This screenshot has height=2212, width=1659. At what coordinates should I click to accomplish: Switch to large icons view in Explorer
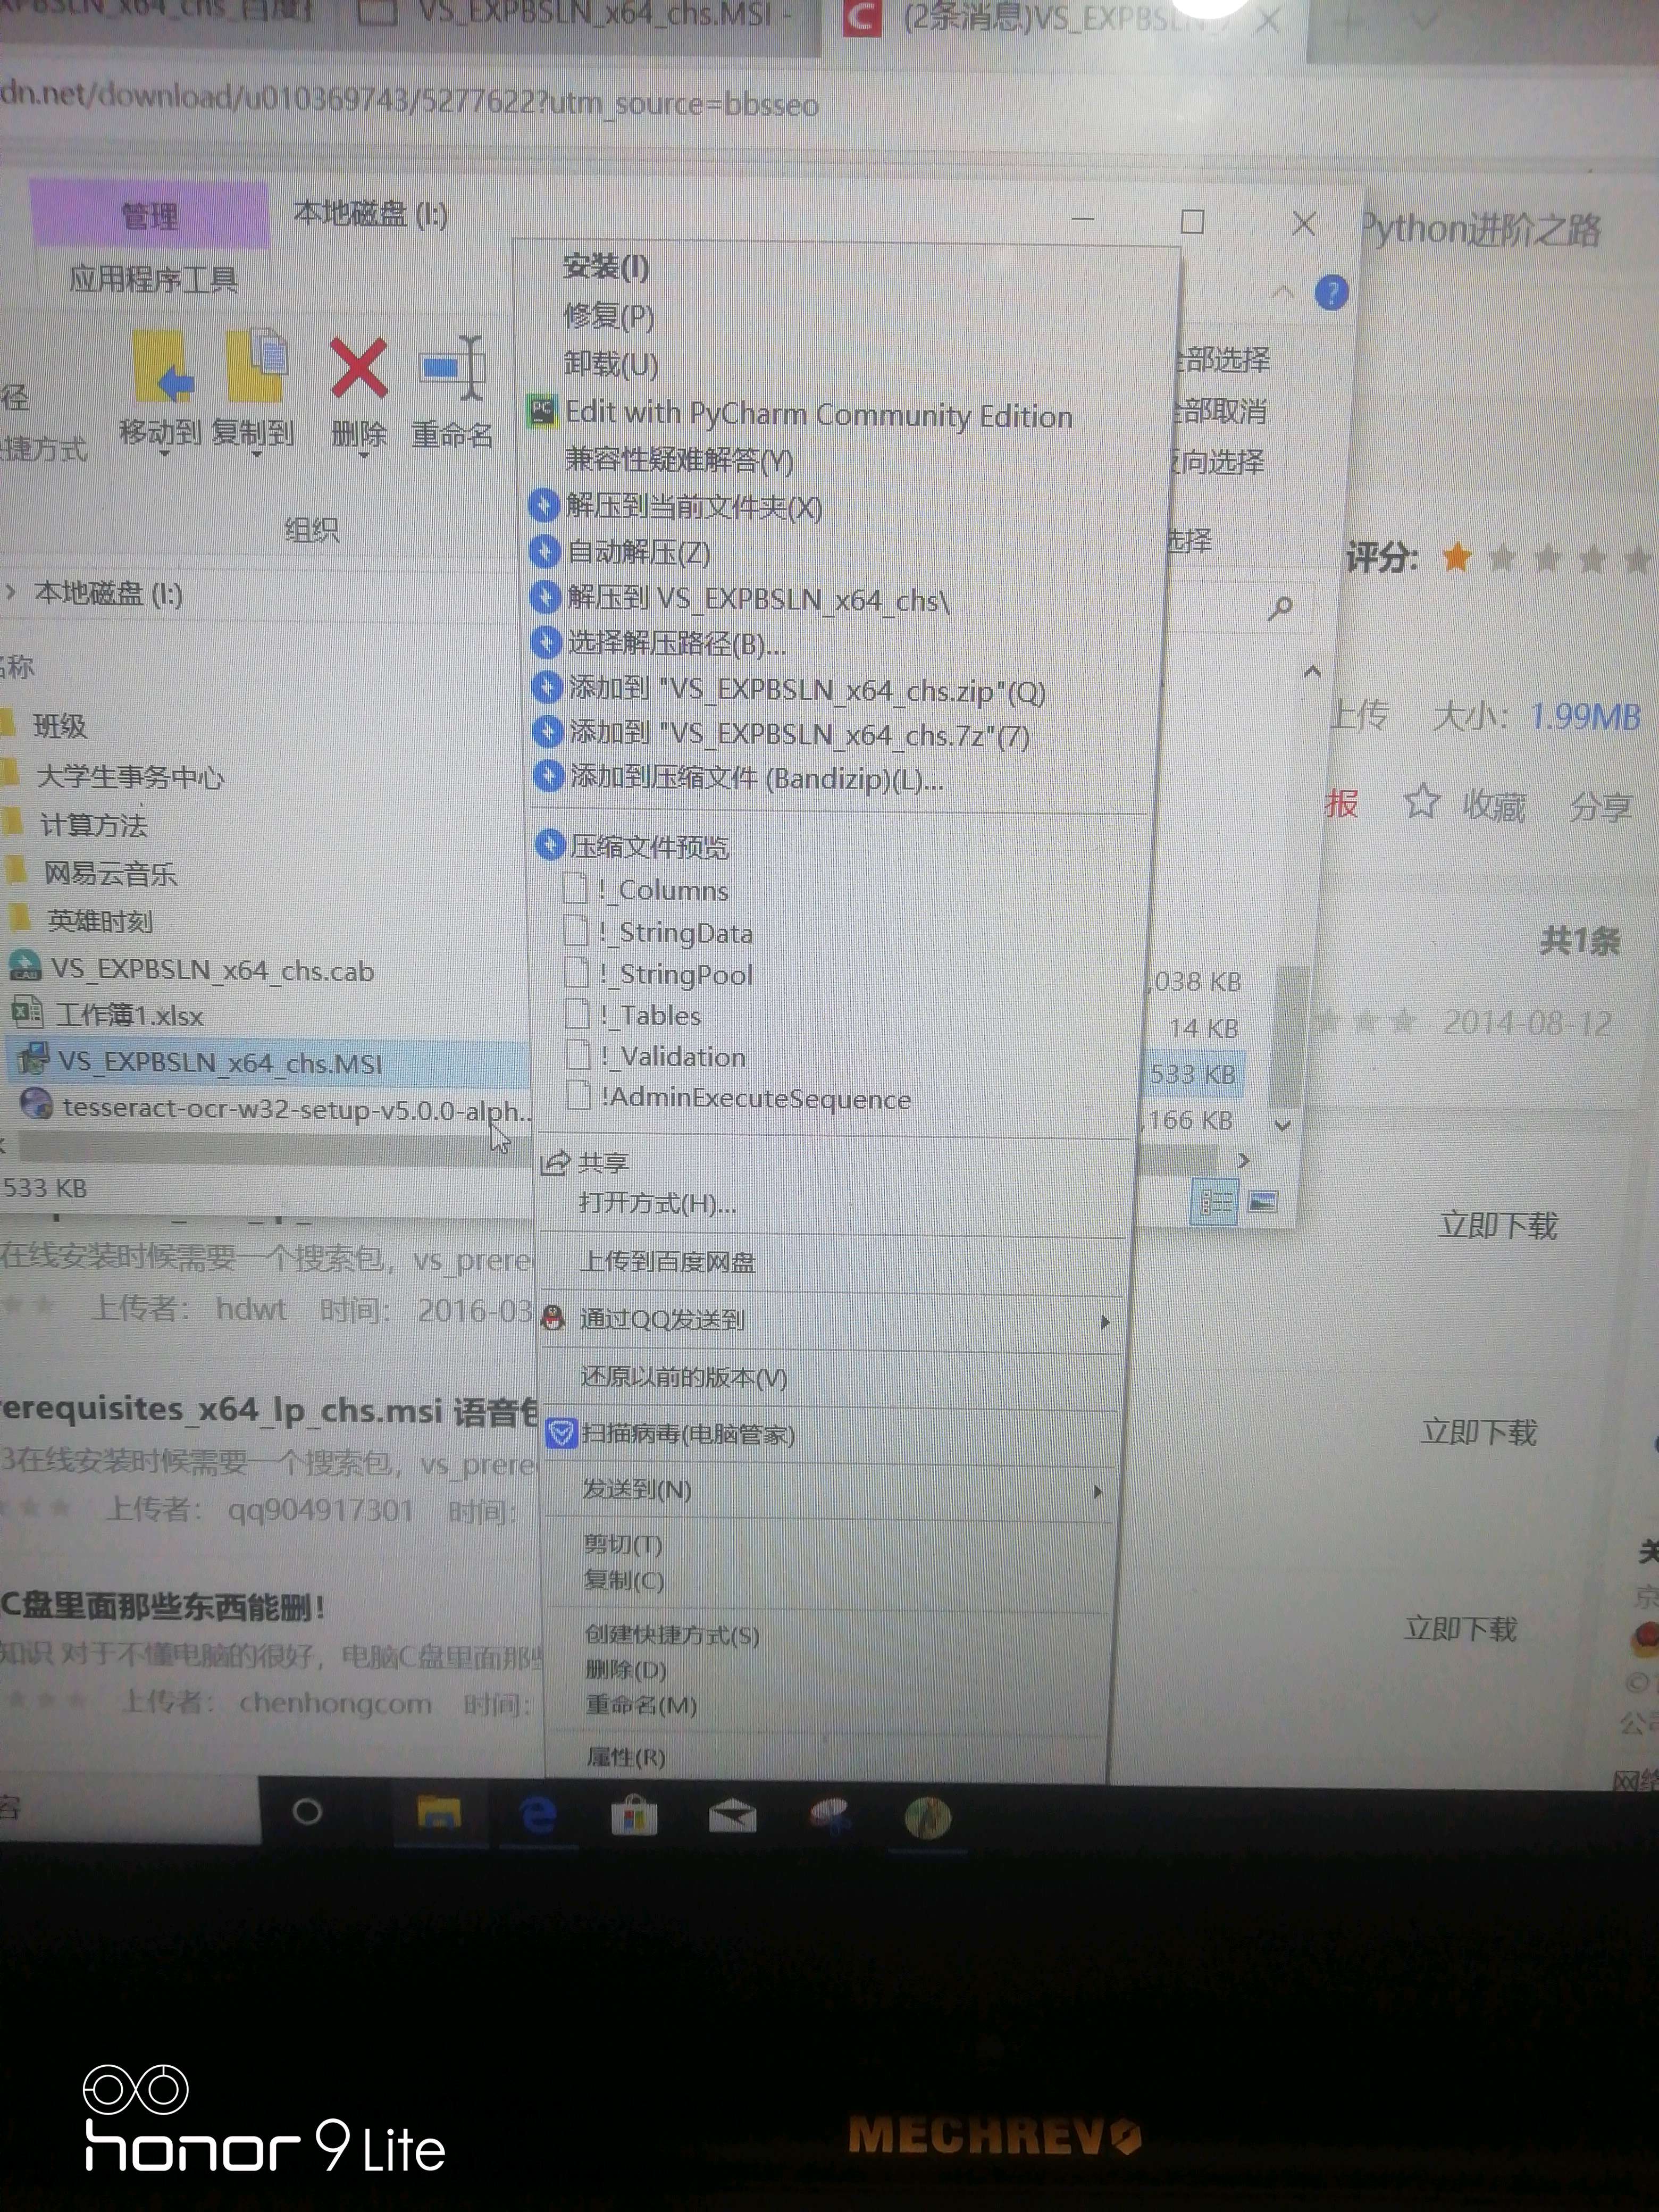[x=1263, y=1202]
